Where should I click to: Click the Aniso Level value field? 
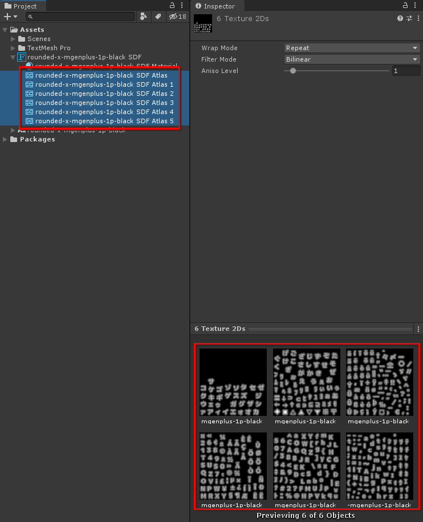pyautogui.click(x=406, y=71)
